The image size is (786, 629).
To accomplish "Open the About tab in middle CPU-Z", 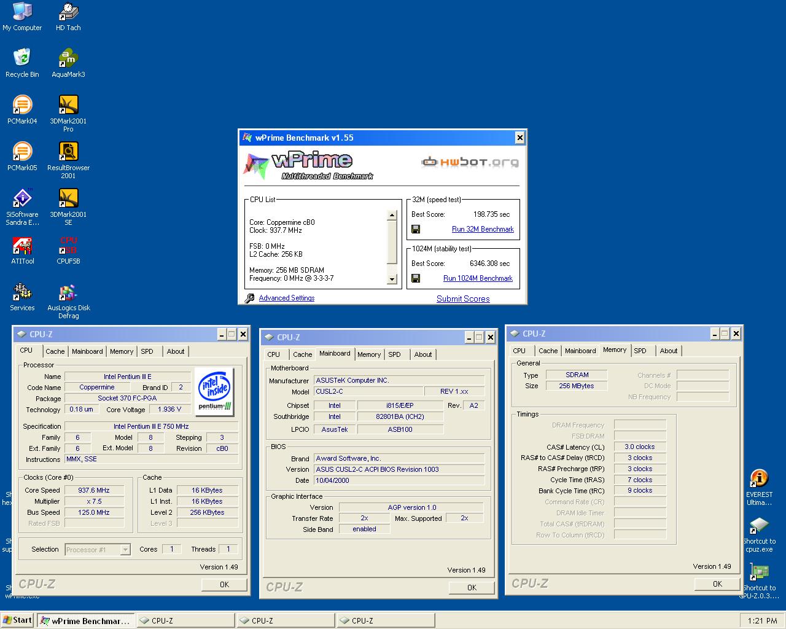I will click(x=422, y=354).
